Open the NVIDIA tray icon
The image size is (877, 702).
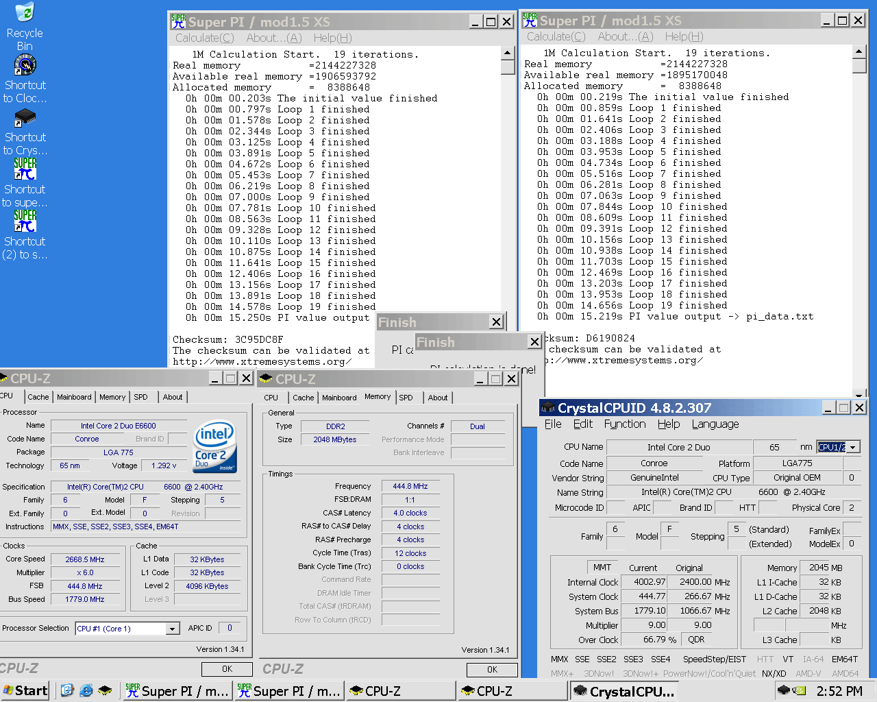click(x=799, y=690)
